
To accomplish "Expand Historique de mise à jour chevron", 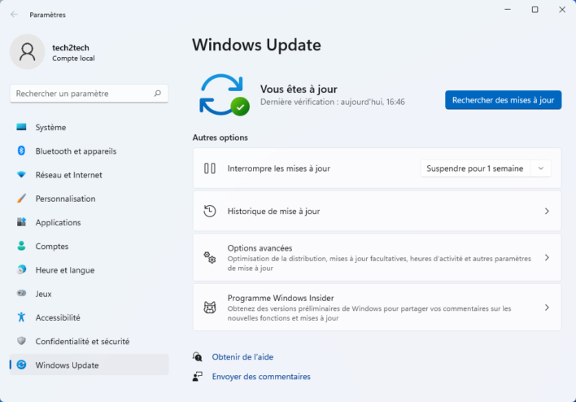I will pos(546,212).
